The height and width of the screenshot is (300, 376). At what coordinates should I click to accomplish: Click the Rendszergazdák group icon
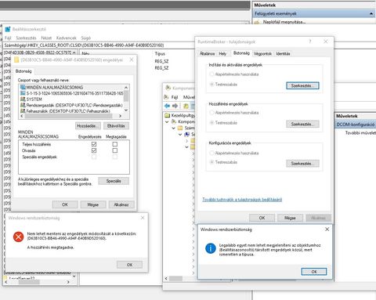tap(23, 105)
